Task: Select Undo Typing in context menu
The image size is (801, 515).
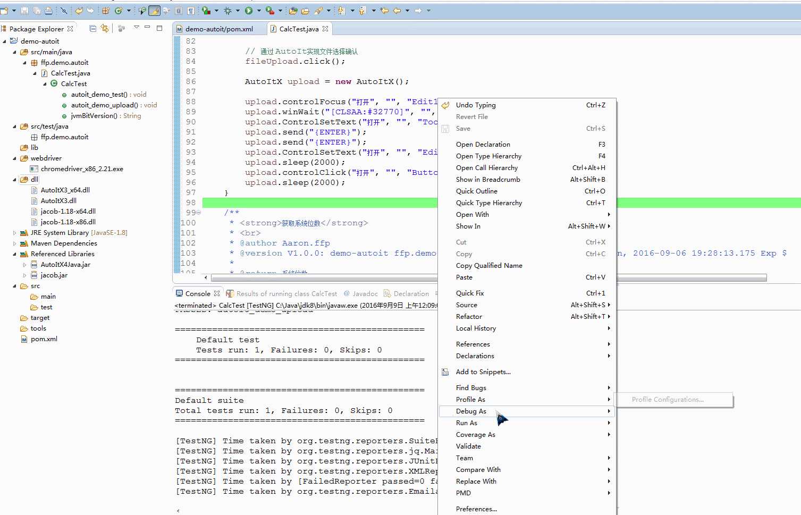Action: tap(527, 105)
